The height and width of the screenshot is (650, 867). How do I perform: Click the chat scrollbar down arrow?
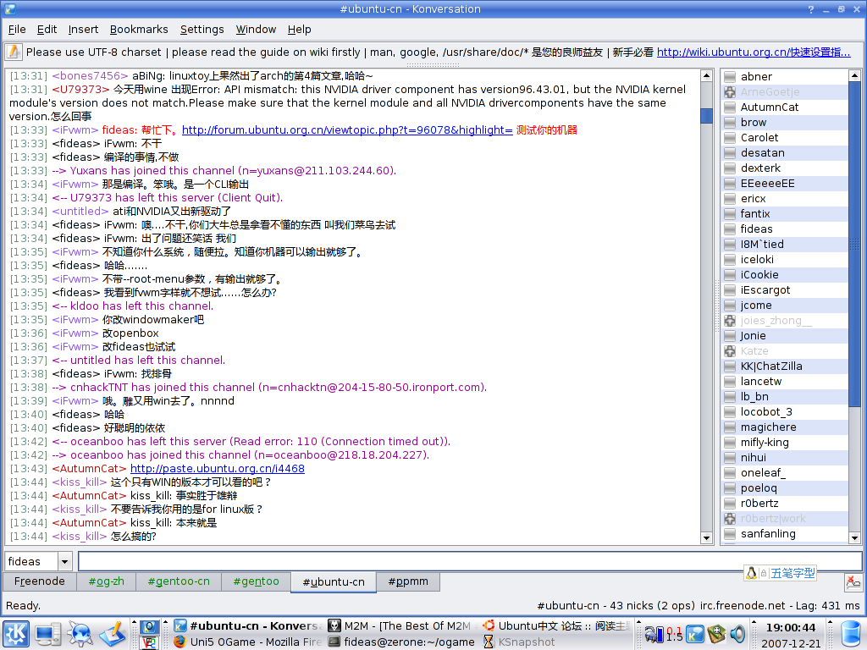706,537
